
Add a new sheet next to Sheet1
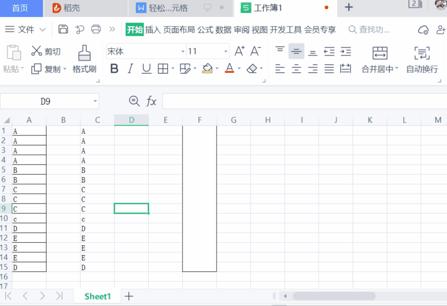click(x=128, y=296)
